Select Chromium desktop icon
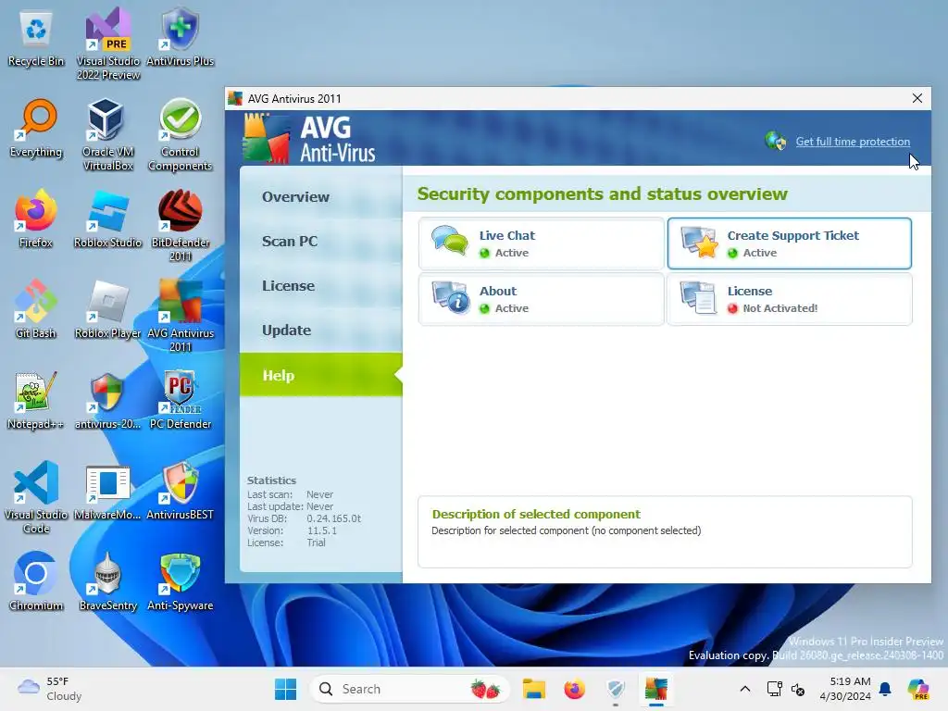 tap(36, 581)
